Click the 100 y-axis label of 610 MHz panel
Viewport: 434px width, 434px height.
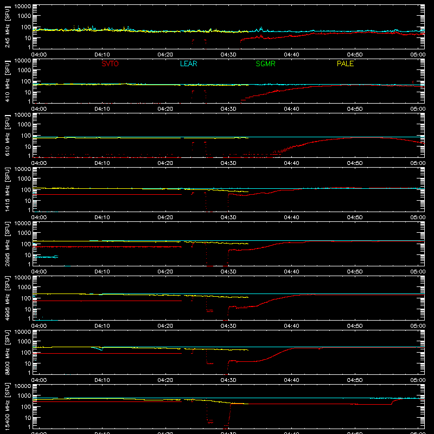[26, 135]
